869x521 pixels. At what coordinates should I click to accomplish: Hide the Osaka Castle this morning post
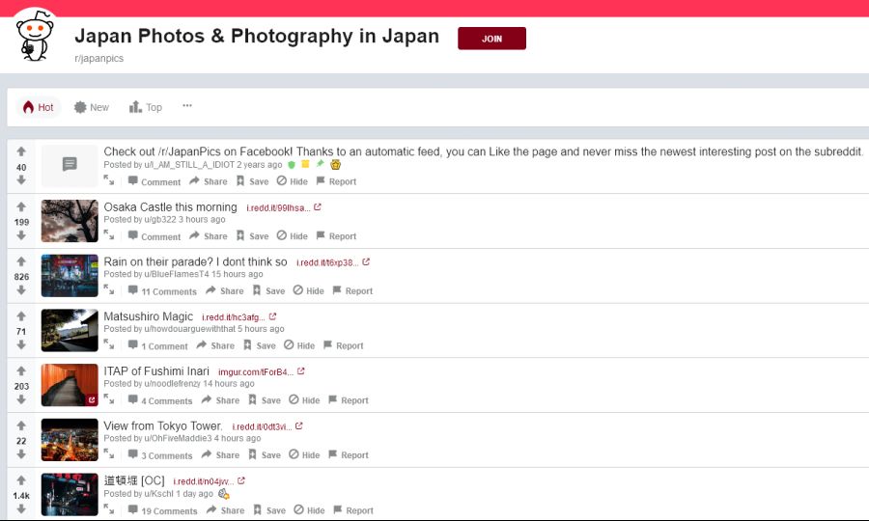(x=292, y=235)
